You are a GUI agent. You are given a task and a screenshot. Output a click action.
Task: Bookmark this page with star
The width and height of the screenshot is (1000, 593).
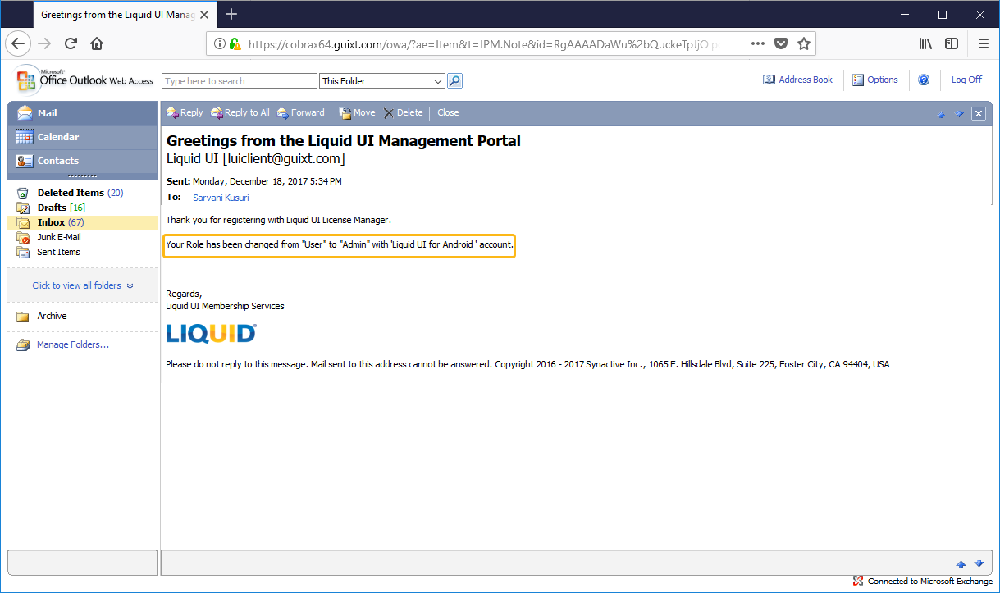(x=804, y=43)
